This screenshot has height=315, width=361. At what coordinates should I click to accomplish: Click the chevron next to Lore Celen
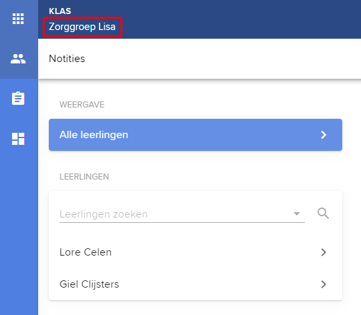click(x=324, y=252)
